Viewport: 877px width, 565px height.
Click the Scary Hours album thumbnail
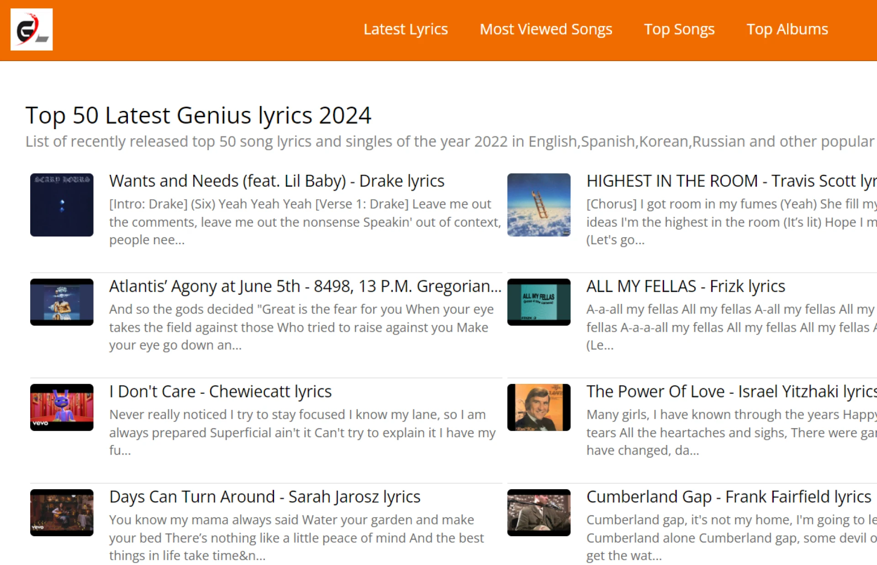[62, 205]
